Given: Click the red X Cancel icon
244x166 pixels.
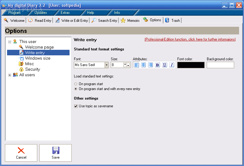Looking at the screenshot, I should point(21,150).
